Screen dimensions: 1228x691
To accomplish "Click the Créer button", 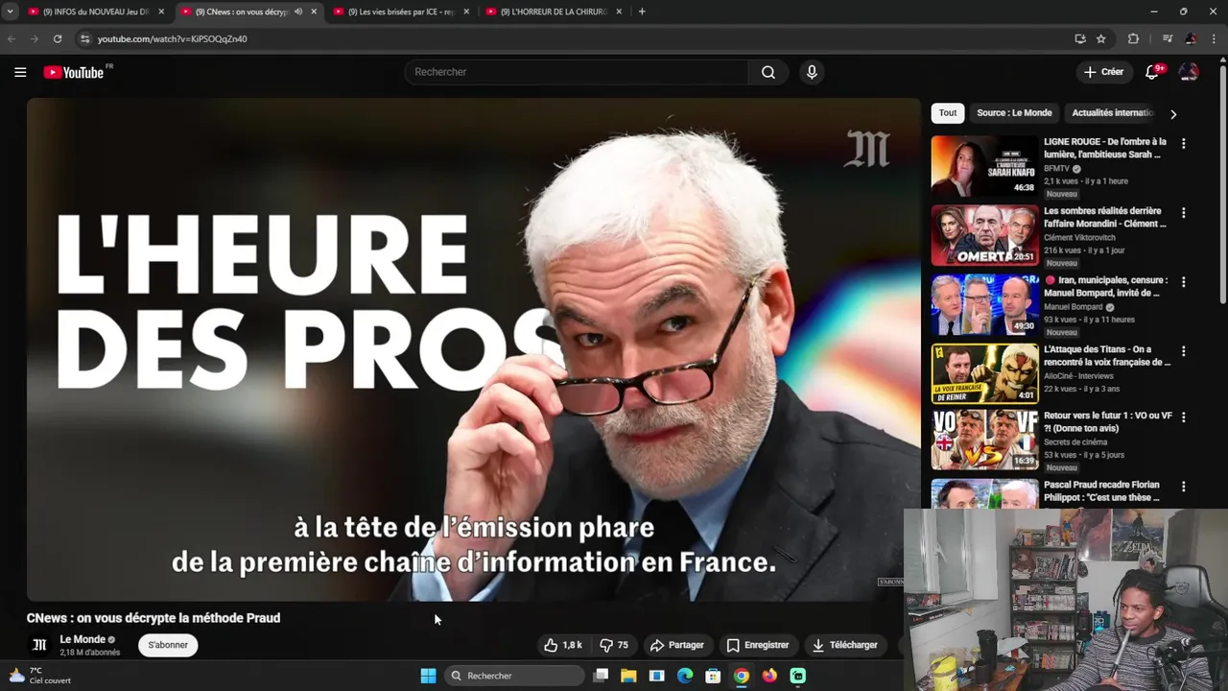I will pos(1103,72).
